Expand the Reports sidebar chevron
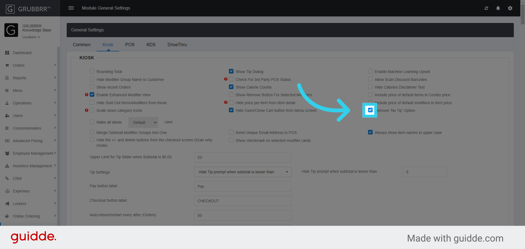The width and height of the screenshot is (525, 249). click(x=55, y=78)
